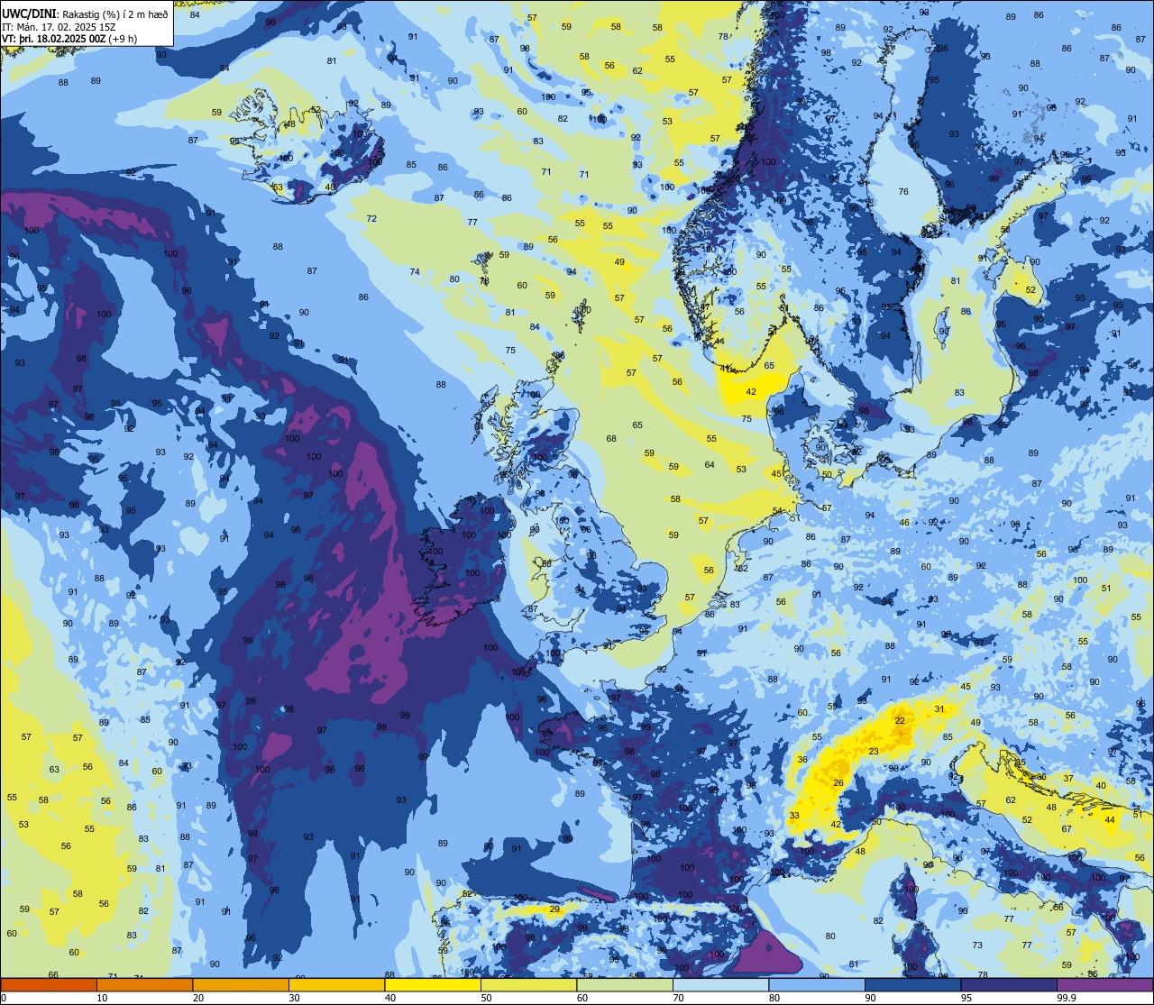Click the legend tick label '50'
This screenshot has height=1005, width=1154.
click(486, 998)
